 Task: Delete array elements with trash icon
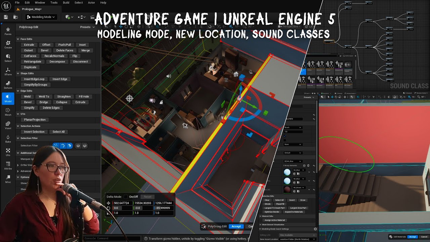point(308,165)
